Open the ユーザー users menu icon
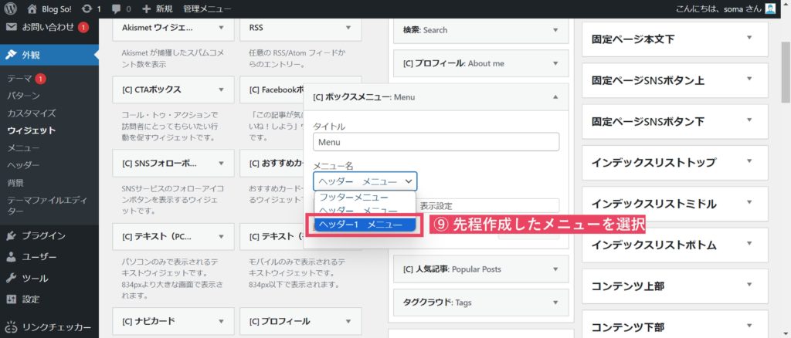Image resolution: width=791 pixels, height=338 pixels. click(x=12, y=257)
